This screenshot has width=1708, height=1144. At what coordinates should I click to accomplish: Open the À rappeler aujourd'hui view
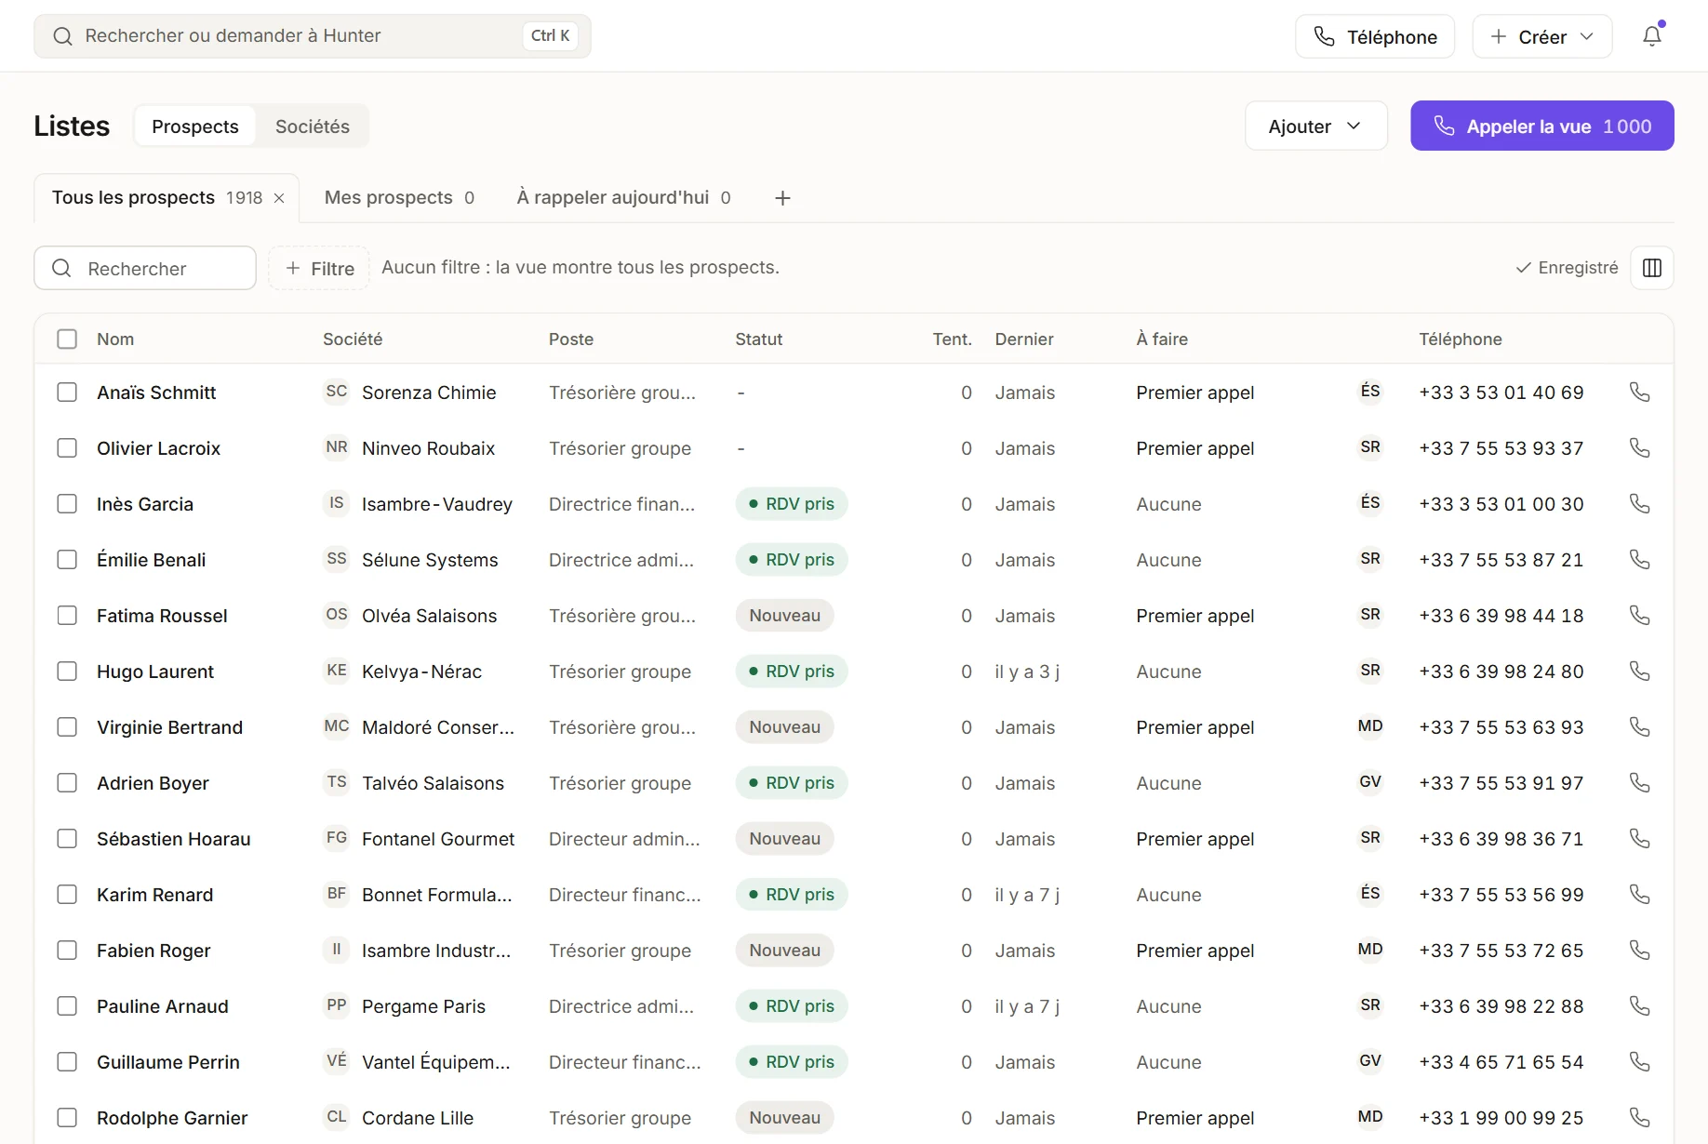click(x=623, y=197)
